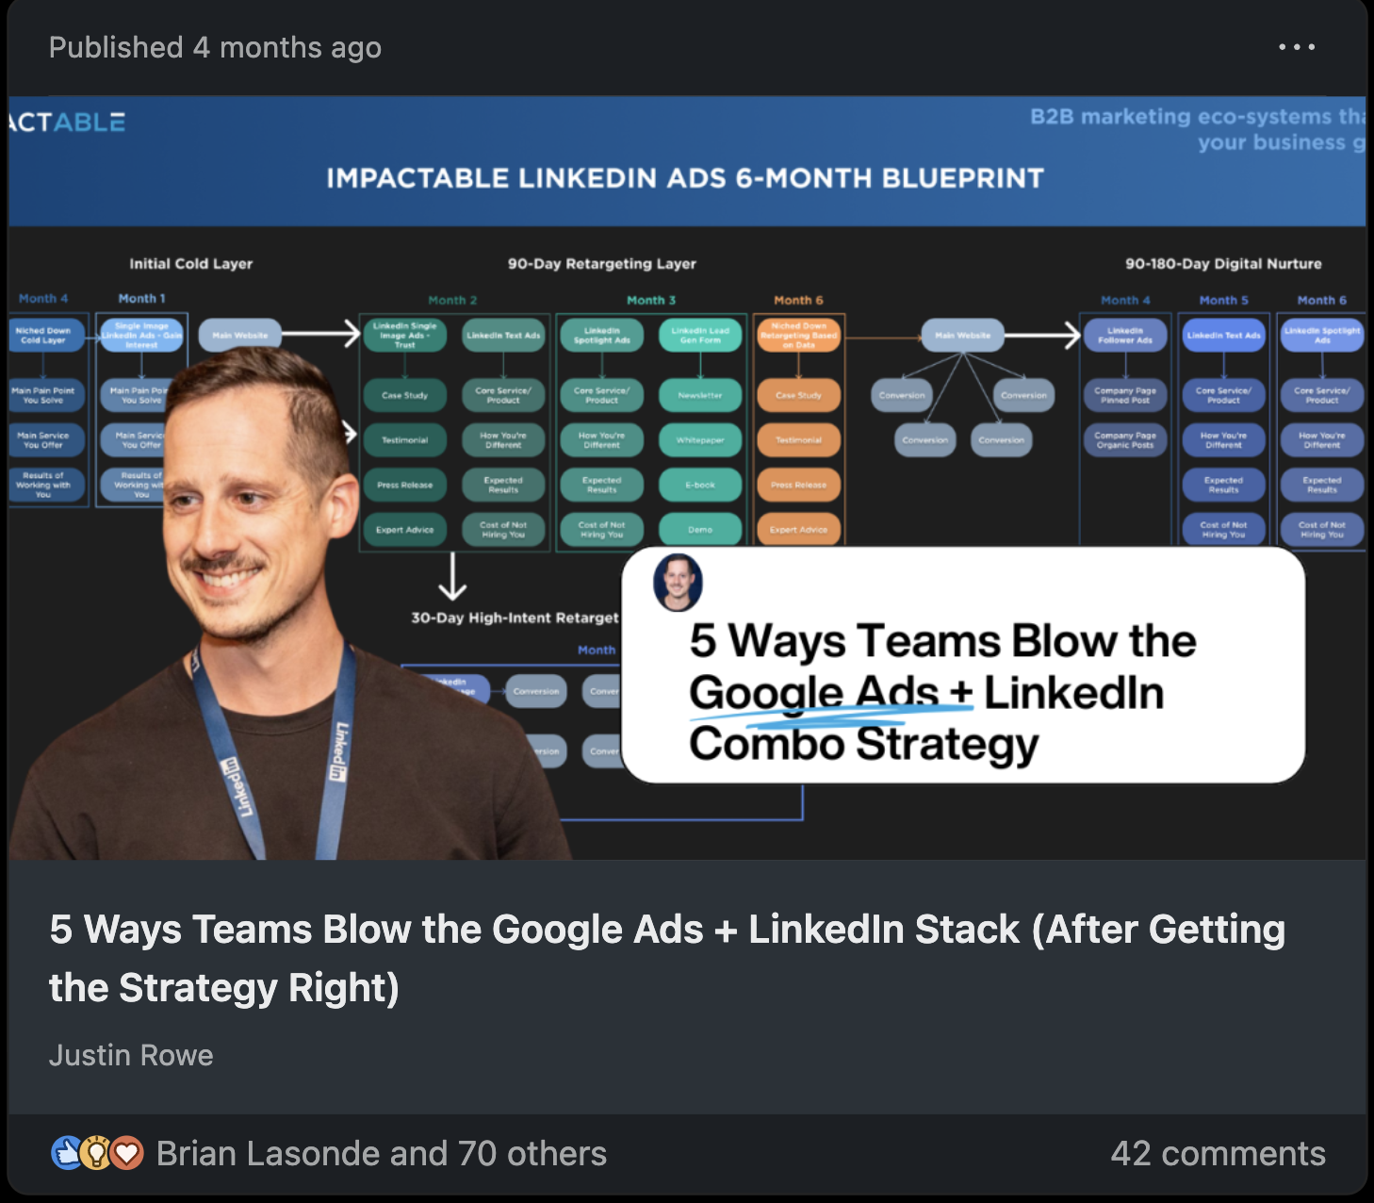This screenshot has width=1374, height=1203.
Task: Click the like reaction icon
Action: 67,1153
